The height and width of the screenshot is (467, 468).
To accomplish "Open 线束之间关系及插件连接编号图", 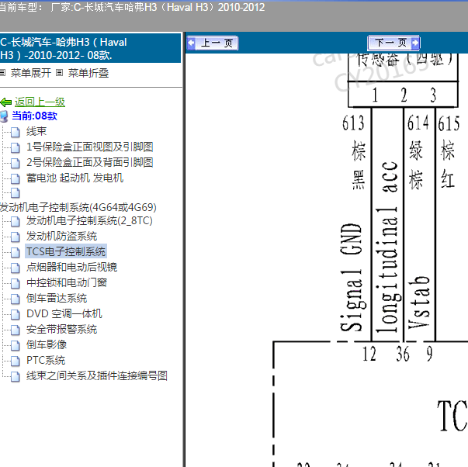I will (x=97, y=375).
